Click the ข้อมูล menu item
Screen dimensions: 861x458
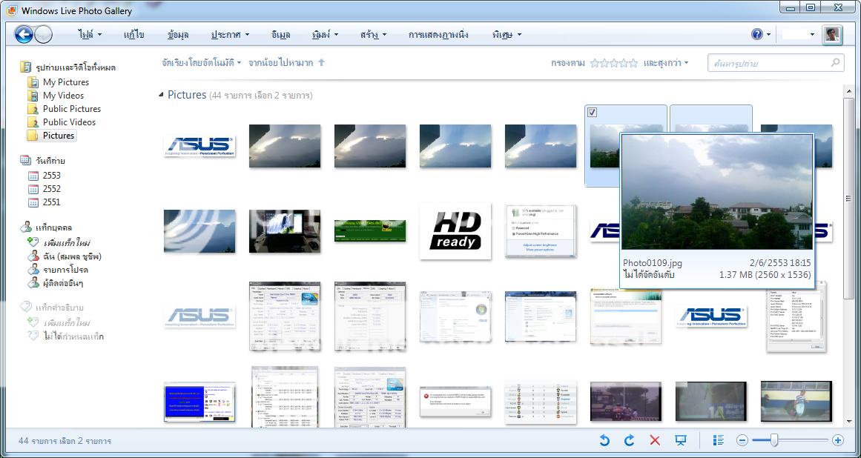178,35
